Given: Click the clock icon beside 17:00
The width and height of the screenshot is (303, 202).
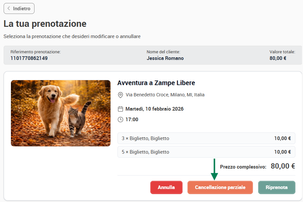Looking at the screenshot, I should click(x=120, y=120).
